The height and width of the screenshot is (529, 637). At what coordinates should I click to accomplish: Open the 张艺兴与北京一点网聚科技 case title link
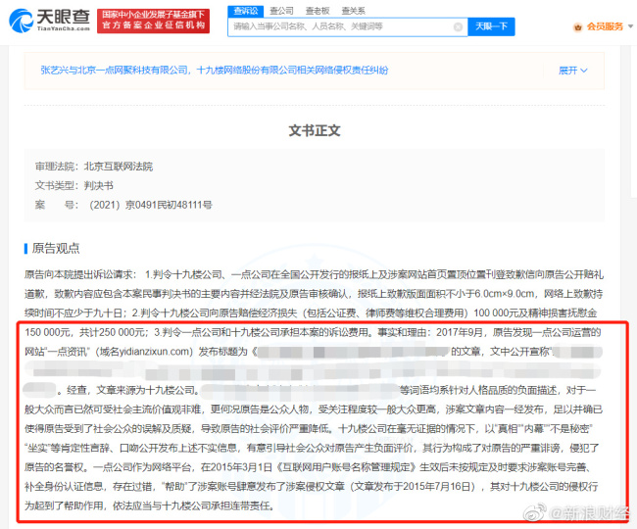tap(214, 71)
